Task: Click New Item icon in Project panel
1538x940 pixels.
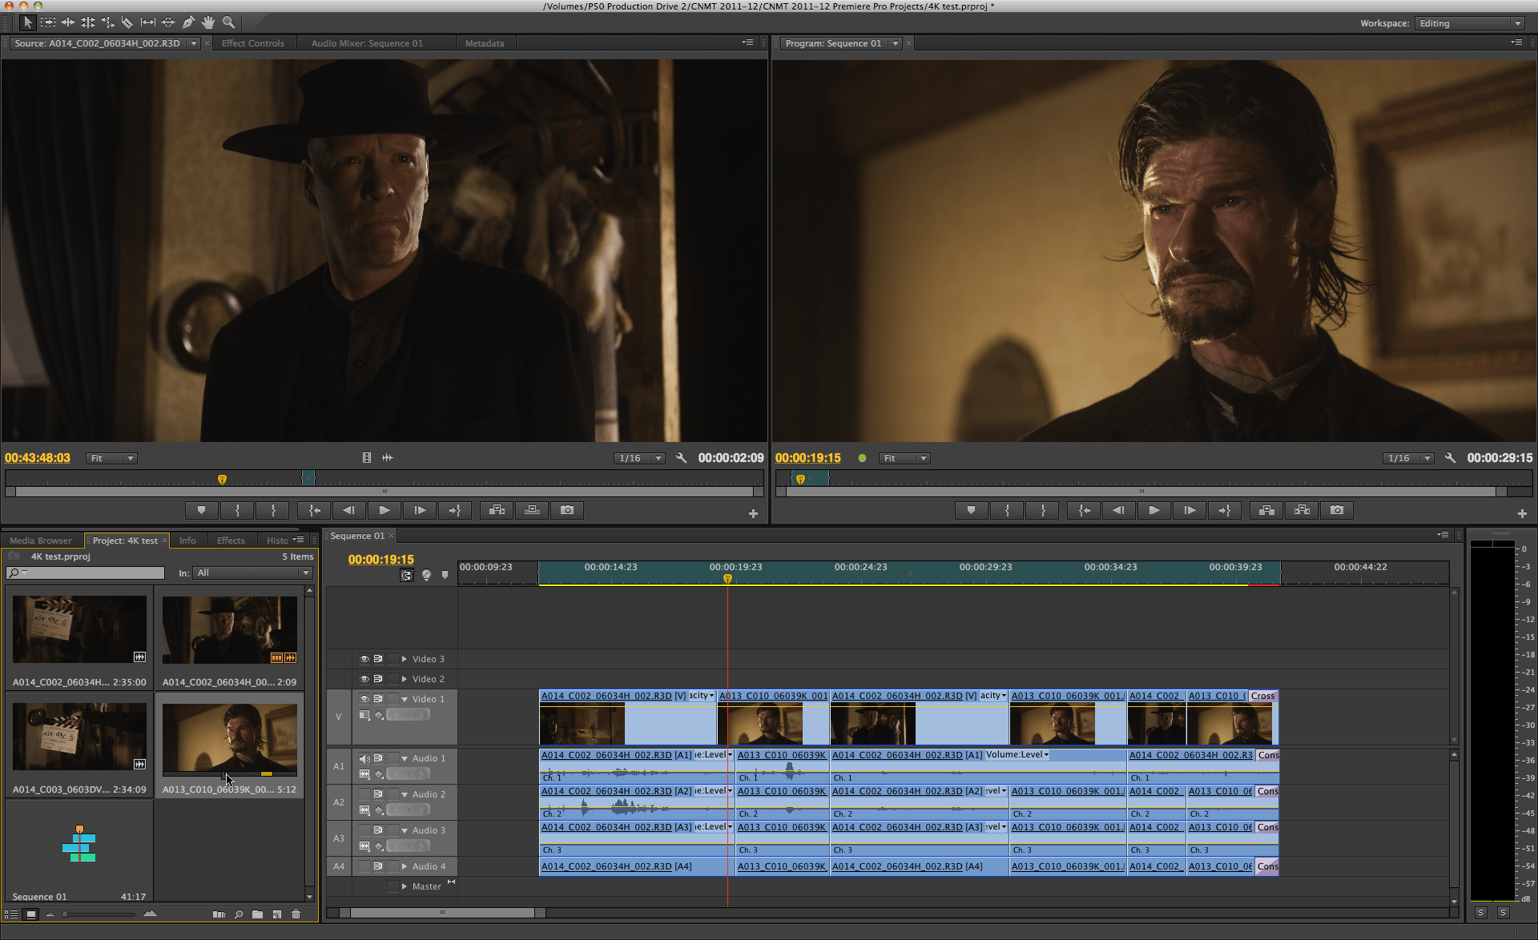Action: click(x=276, y=914)
